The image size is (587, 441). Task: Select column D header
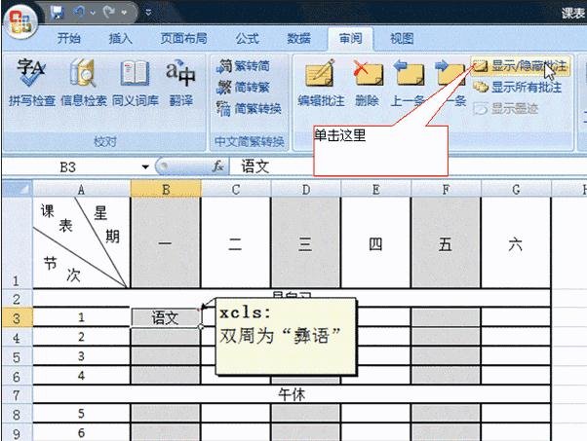(x=306, y=190)
